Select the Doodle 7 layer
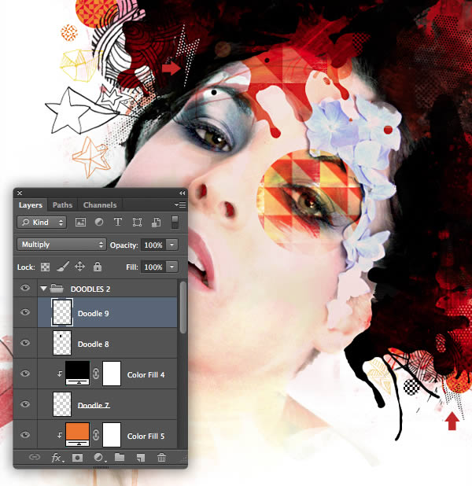This screenshot has height=486, width=472. point(107,404)
